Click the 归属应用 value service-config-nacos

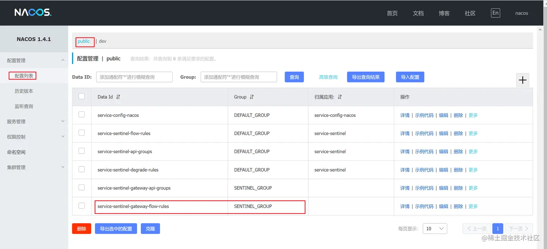[x=335, y=115]
